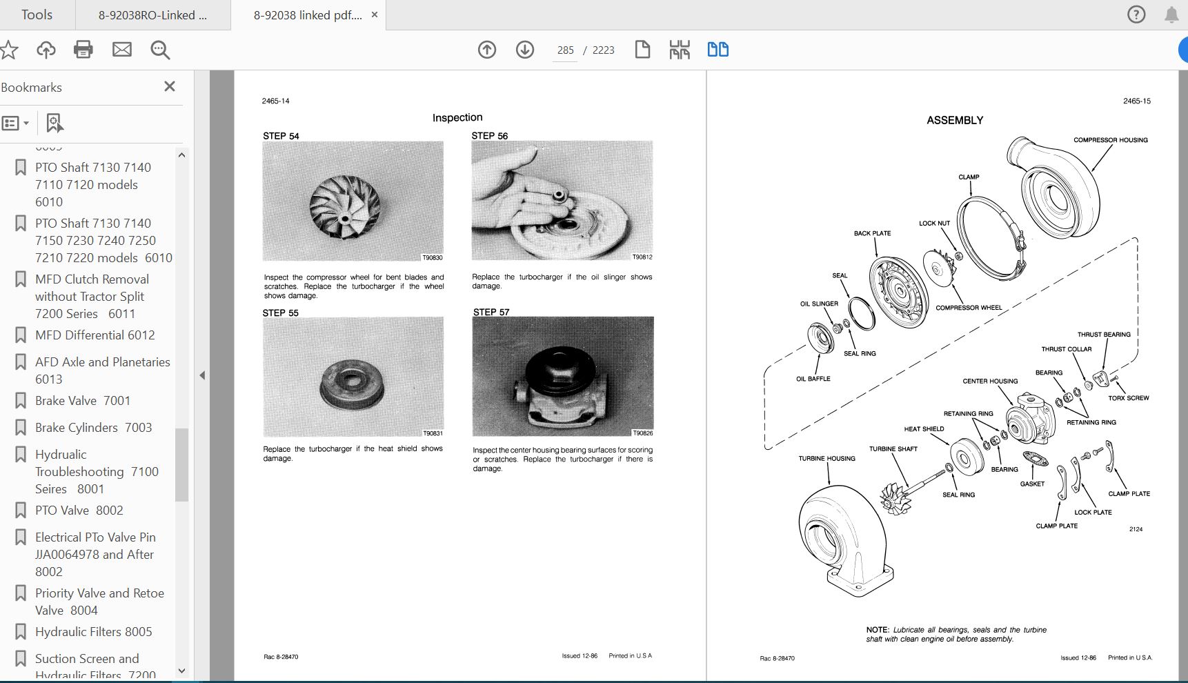
Task: Open the MFD Differential 6012 bookmark
Action: tap(95, 335)
